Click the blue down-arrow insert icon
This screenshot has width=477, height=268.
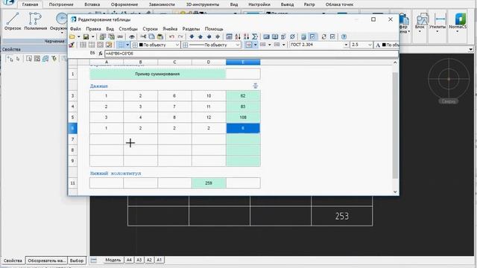(192, 36)
